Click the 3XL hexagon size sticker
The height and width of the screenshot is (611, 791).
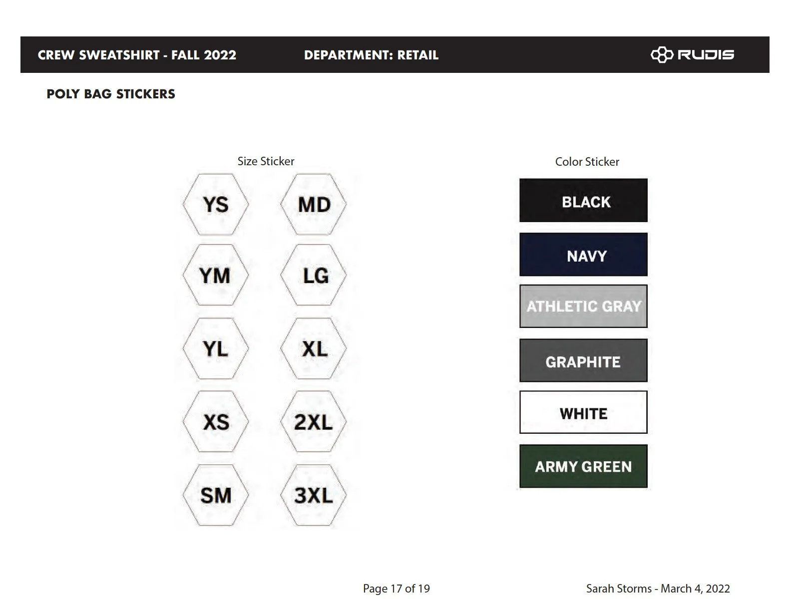[x=314, y=495]
